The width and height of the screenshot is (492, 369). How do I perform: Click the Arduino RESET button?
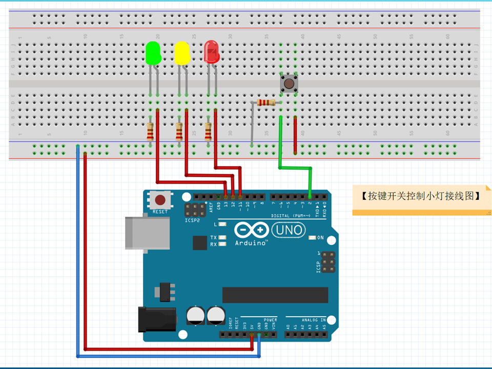tap(160, 200)
